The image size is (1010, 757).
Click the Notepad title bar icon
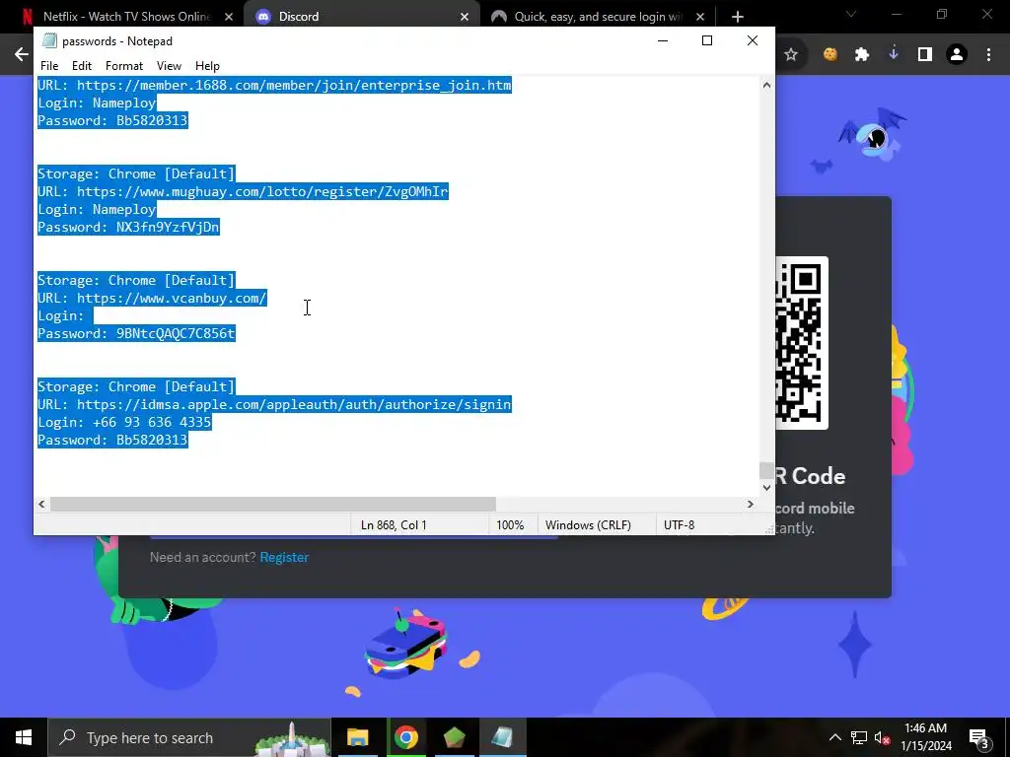[x=49, y=40]
